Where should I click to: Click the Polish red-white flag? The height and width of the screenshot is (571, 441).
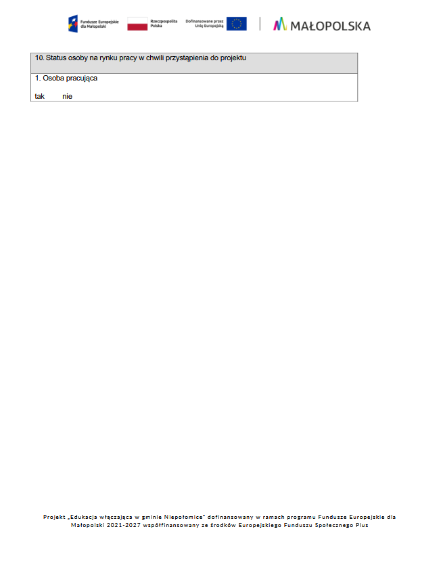[137, 24]
